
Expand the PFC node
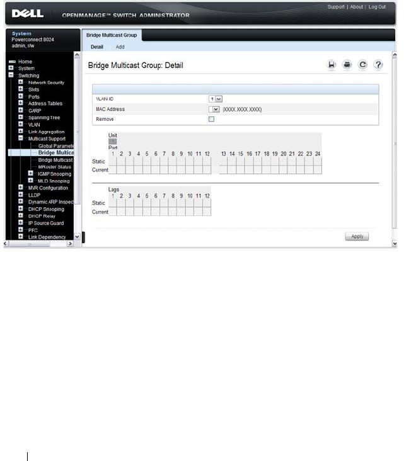click(21, 230)
